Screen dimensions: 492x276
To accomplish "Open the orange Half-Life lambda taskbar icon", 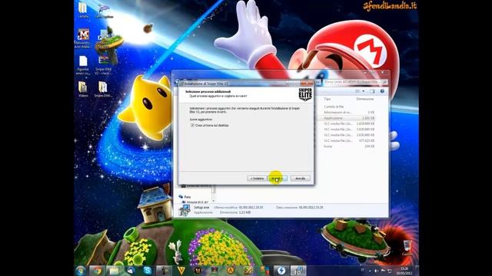I will [231, 271].
